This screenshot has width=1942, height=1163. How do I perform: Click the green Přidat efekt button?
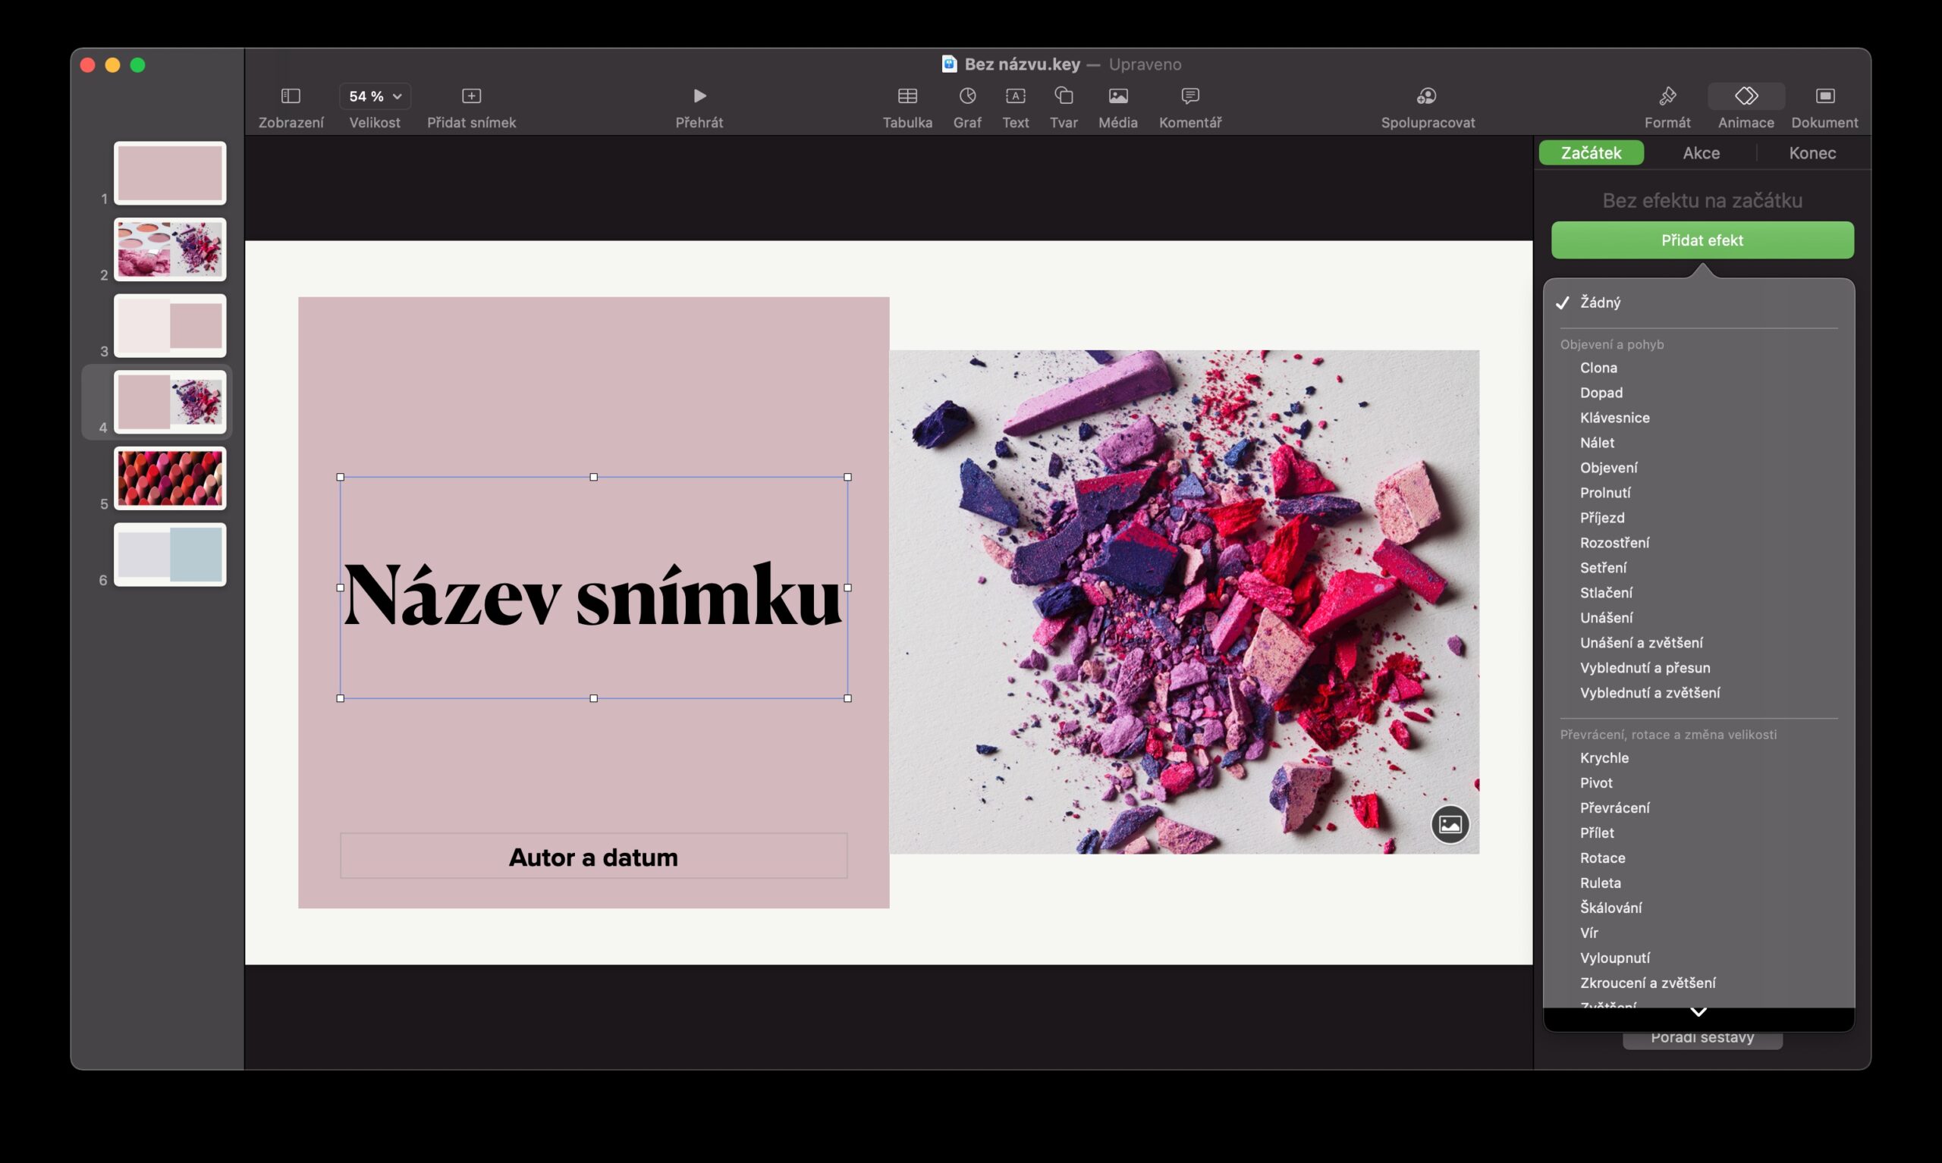tap(1702, 240)
